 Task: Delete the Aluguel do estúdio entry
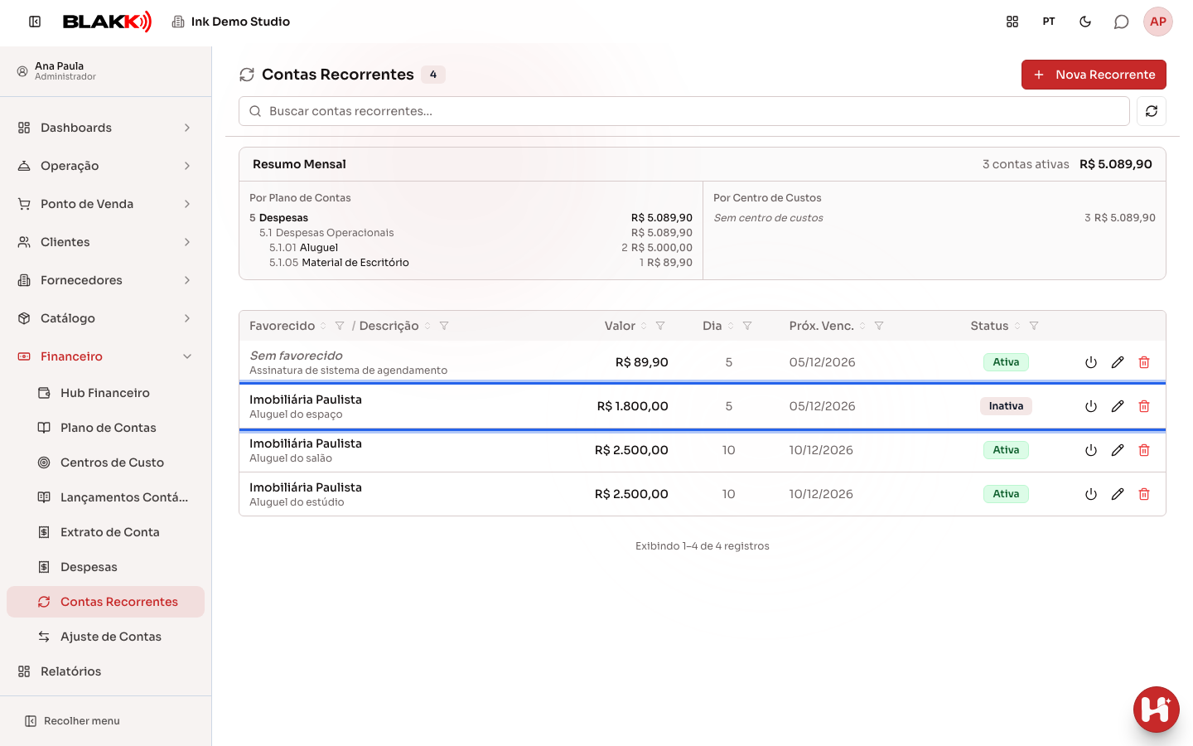point(1144,494)
